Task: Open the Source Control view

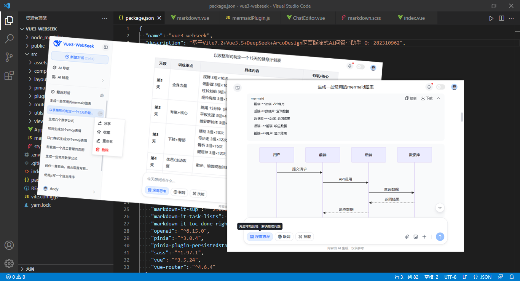Action: (9, 57)
